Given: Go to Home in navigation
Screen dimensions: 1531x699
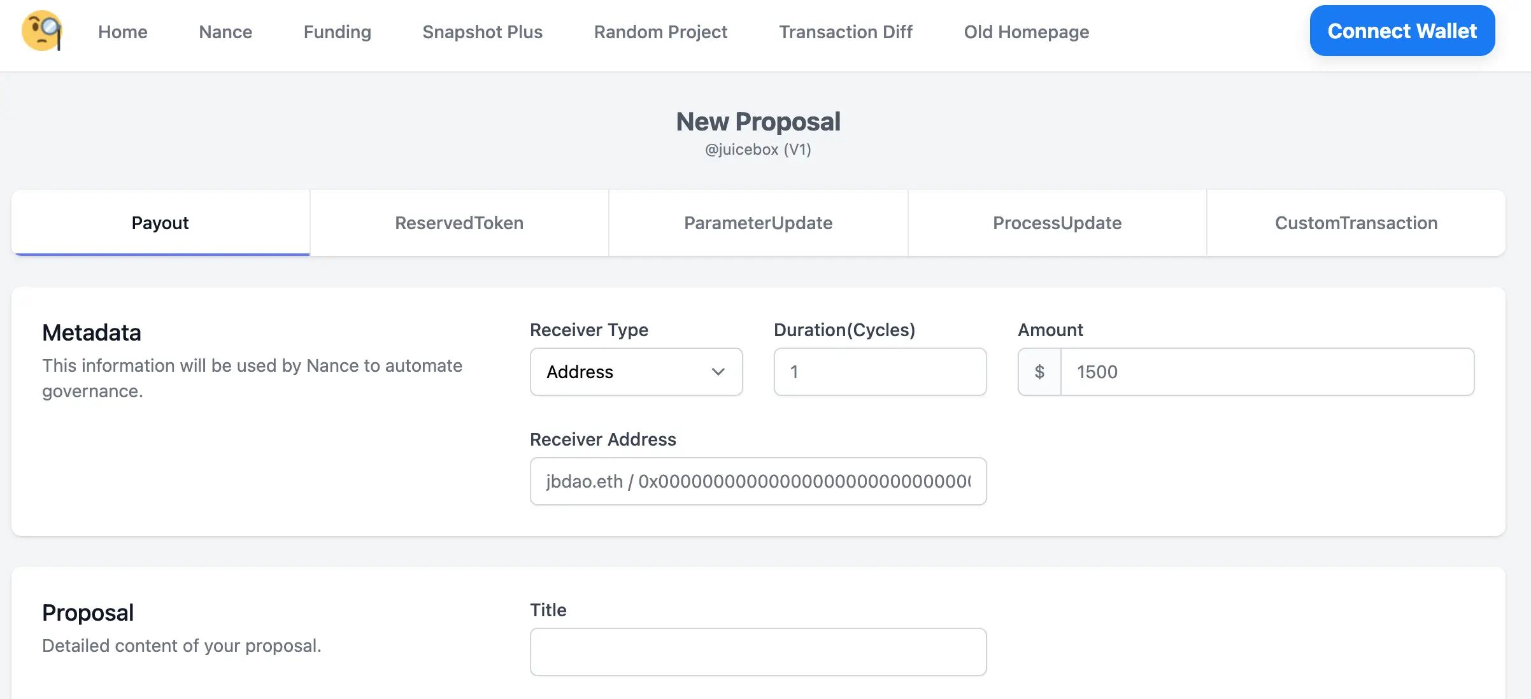Looking at the screenshot, I should (x=123, y=32).
